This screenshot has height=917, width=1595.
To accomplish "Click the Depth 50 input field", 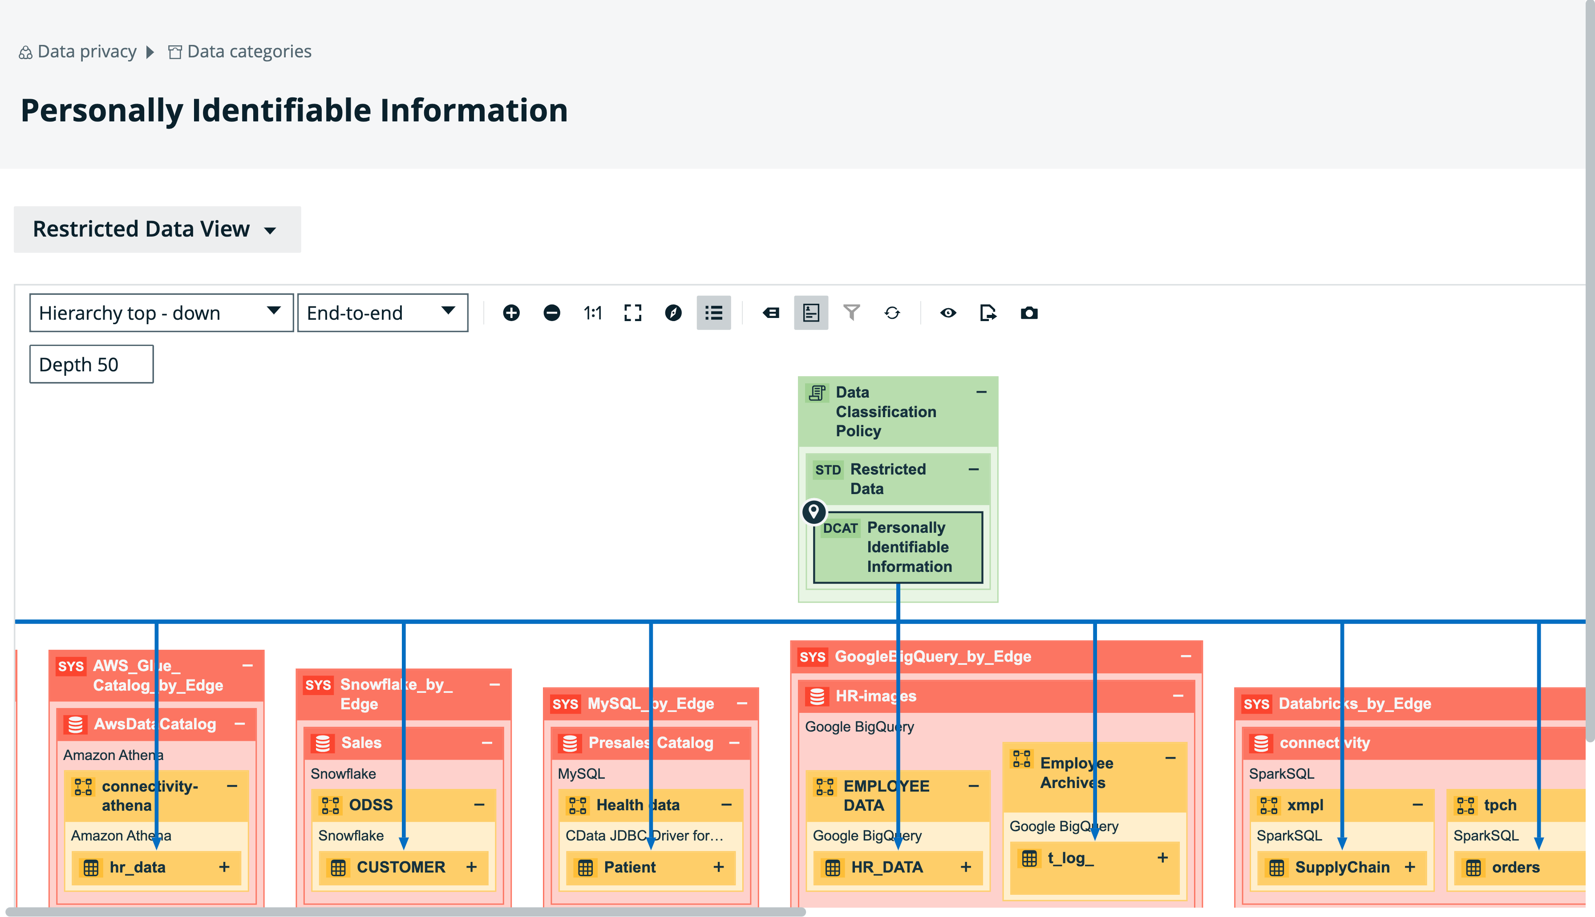I will (91, 364).
